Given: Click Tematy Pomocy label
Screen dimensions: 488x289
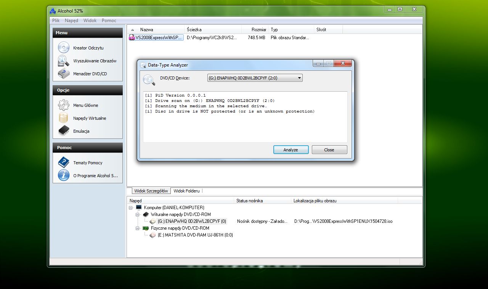Looking at the screenshot, I should pos(88,163).
